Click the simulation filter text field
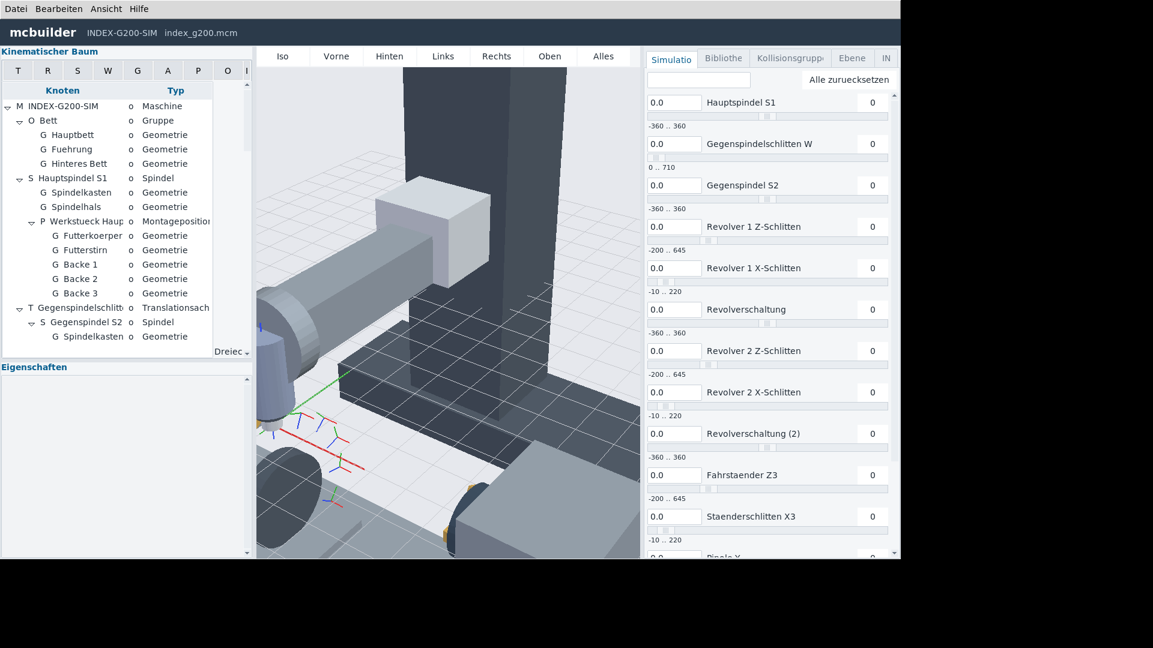 click(699, 80)
